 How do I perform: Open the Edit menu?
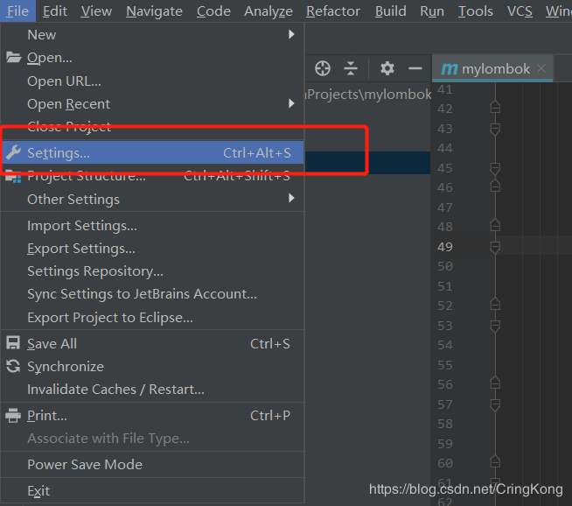tap(55, 11)
